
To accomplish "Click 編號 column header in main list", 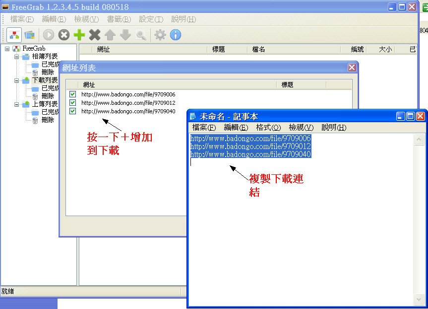I will (354, 49).
